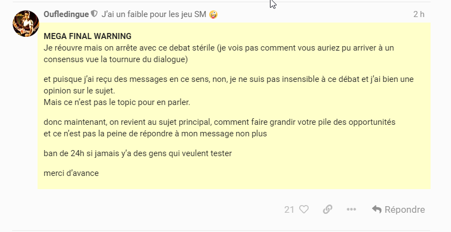Click the sentence "Mais ce n'est pas le topic"
451x232 pixels.
117,102
